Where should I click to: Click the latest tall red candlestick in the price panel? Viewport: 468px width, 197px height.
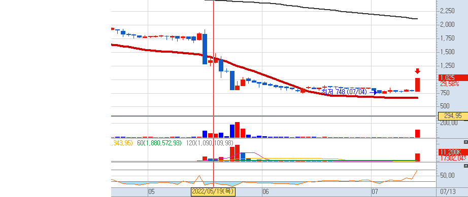point(418,85)
